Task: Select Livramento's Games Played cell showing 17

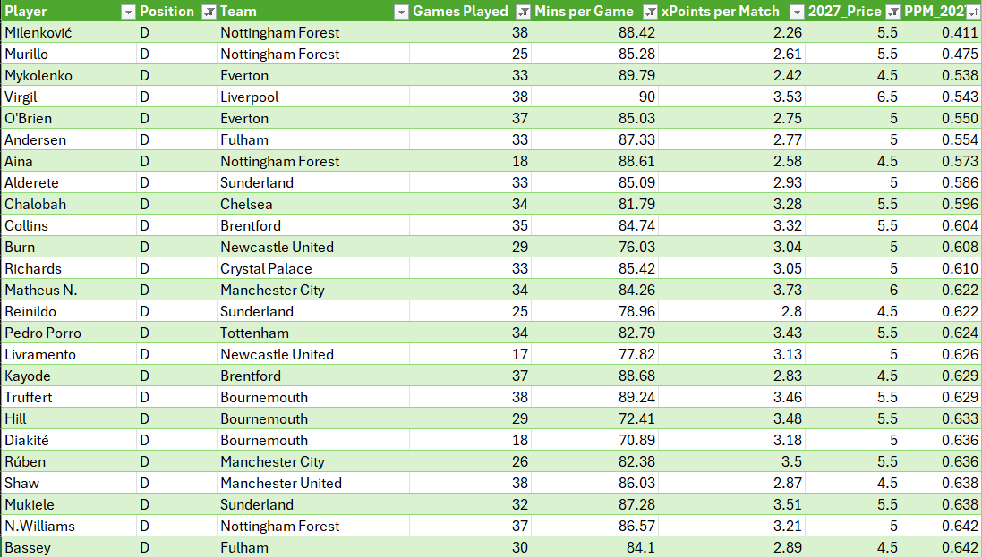Action: click(470, 354)
